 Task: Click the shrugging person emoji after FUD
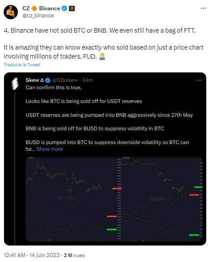pyautogui.click(x=102, y=56)
